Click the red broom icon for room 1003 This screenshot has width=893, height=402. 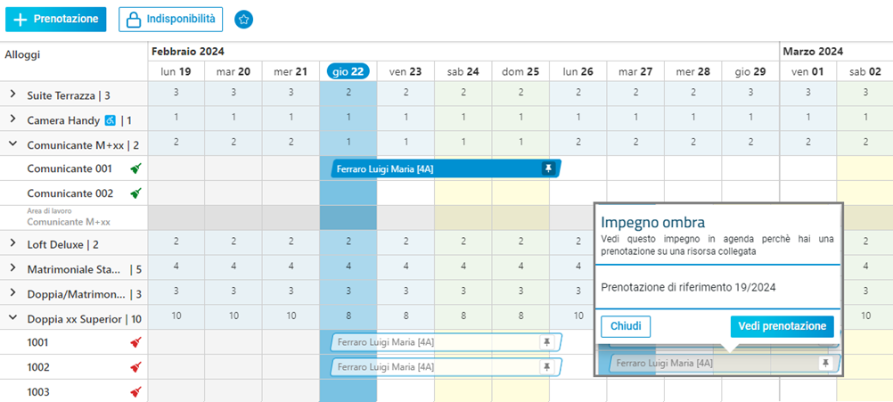click(135, 392)
